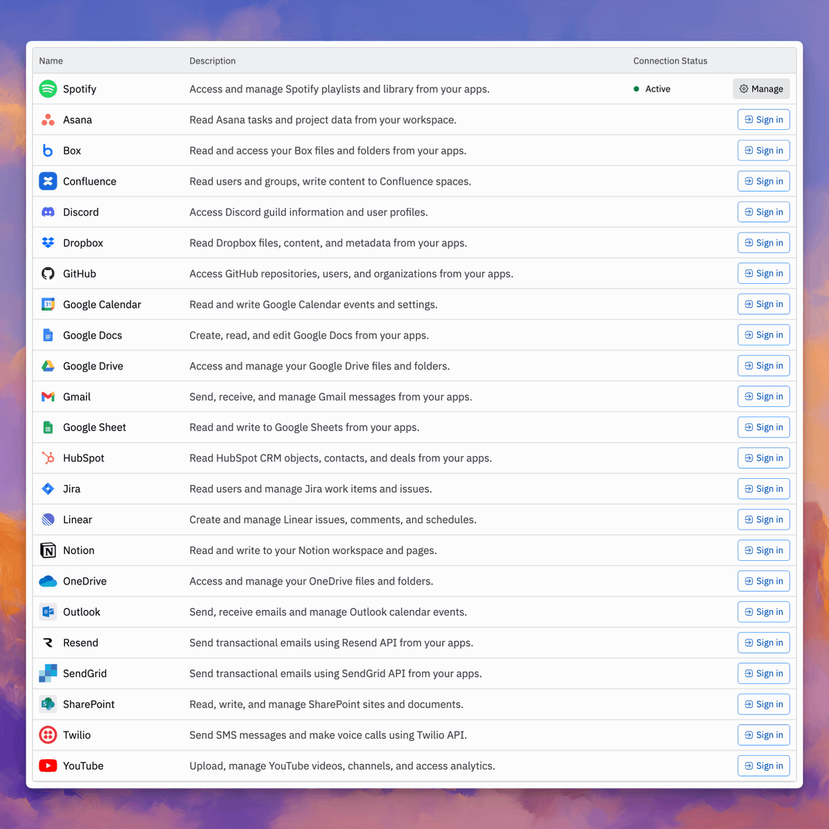829x829 pixels.
Task: Sign in to Resend
Action: pyautogui.click(x=763, y=642)
